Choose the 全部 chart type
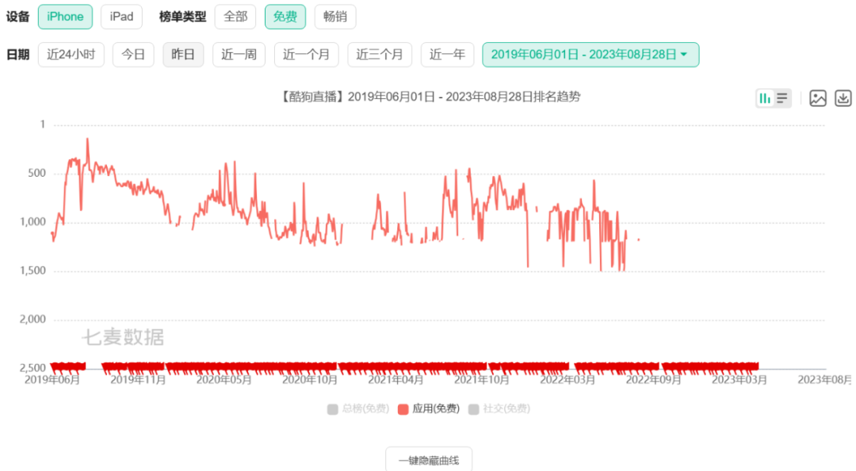The height and width of the screenshot is (471, 856). coord(235,17)
